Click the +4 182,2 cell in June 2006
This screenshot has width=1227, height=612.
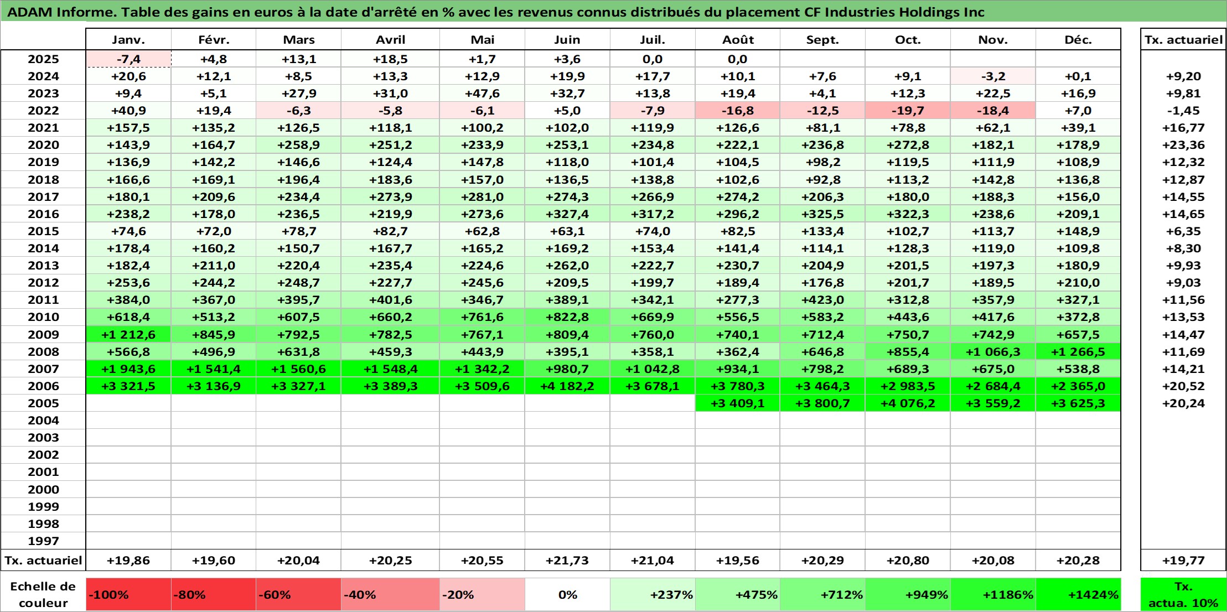[567, 386]
